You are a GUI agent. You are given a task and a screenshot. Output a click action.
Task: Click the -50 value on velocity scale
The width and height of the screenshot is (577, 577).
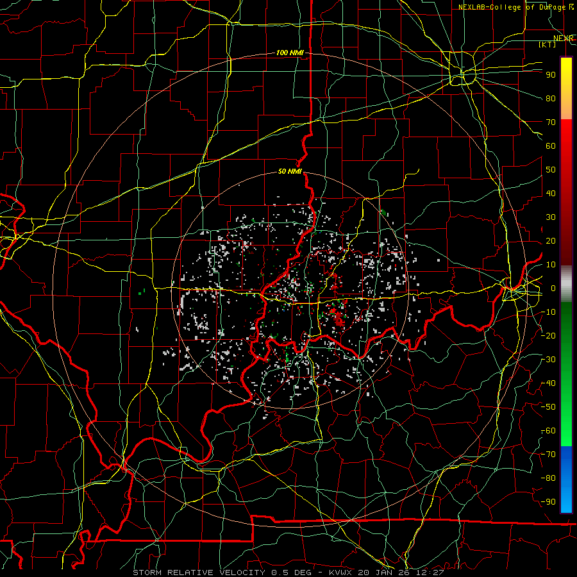(549, 407)
